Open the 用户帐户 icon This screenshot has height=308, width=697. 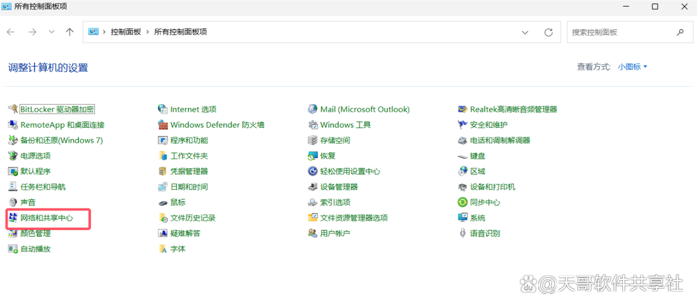[312, 233]
